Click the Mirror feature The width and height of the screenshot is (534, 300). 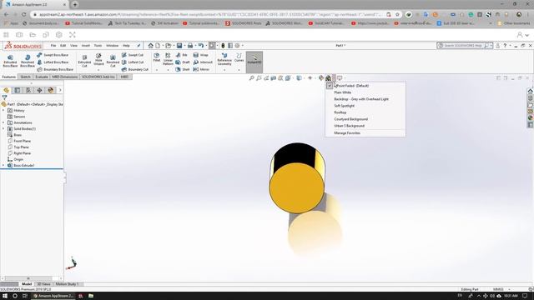201,69
